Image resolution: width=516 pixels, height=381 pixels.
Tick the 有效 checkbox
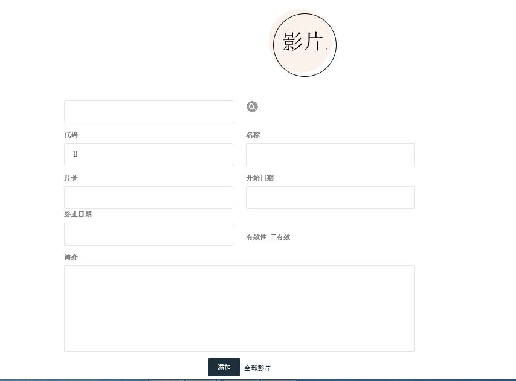coord(273,237)
